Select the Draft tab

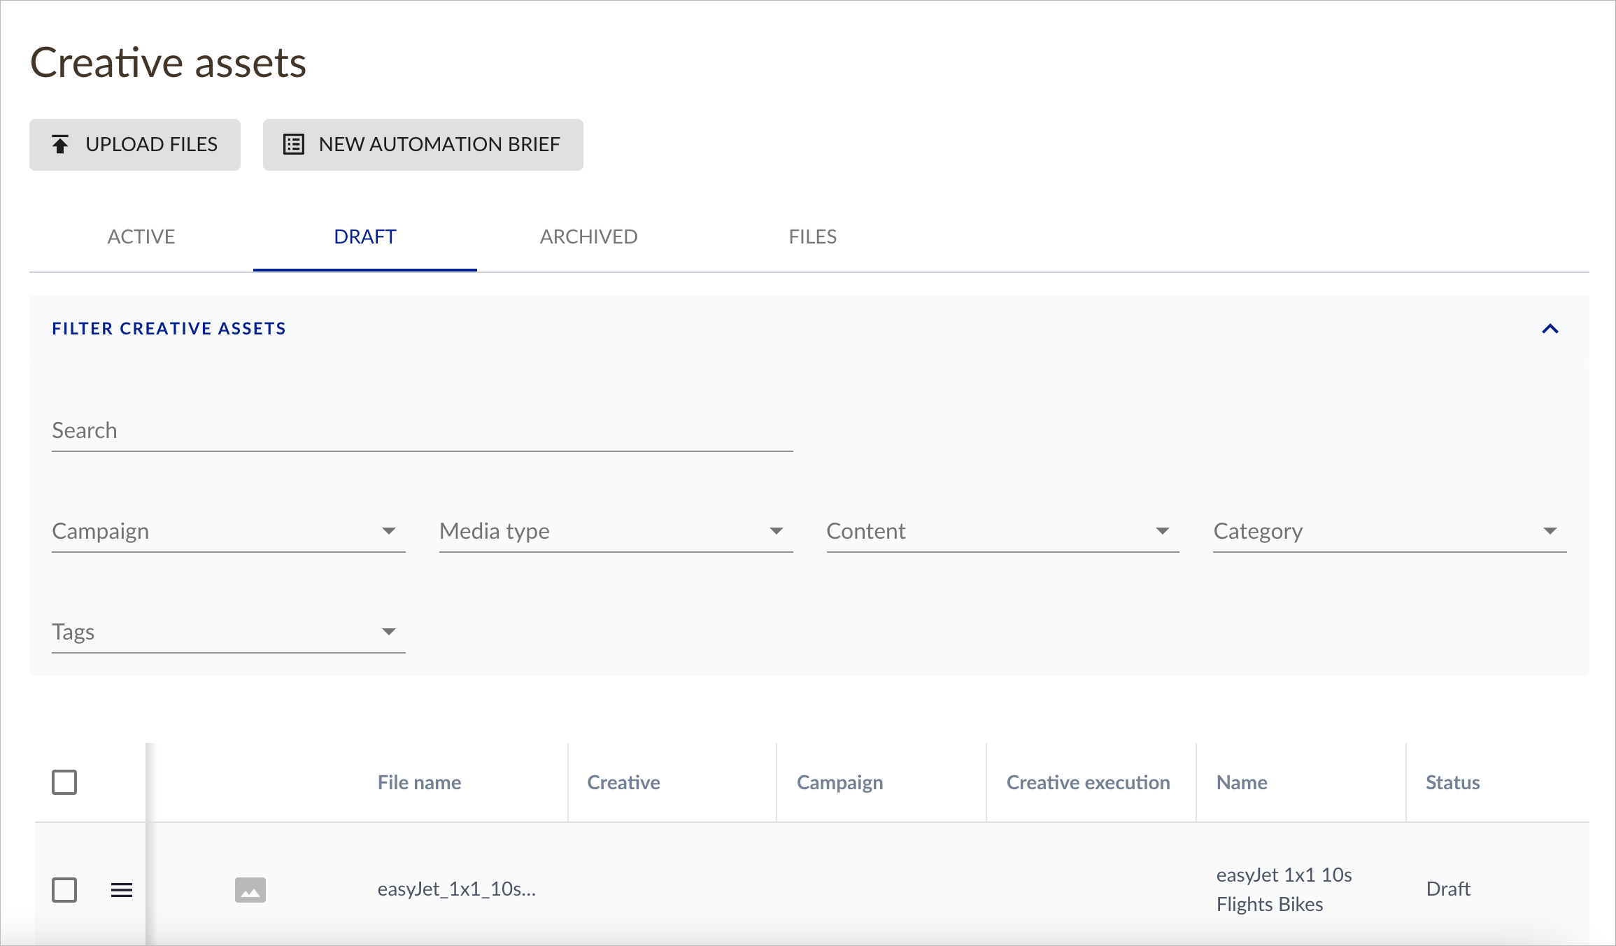click(x=365, y=236)
